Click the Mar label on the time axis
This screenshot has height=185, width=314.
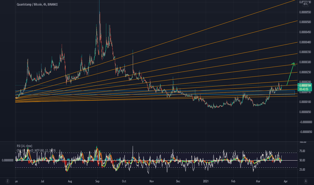coord(258,181)
